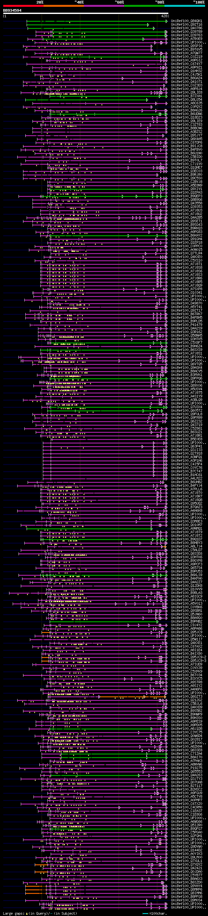Select the UniRef100_B9Q1D7 label
208x916 pixels.
click(186, 539)
